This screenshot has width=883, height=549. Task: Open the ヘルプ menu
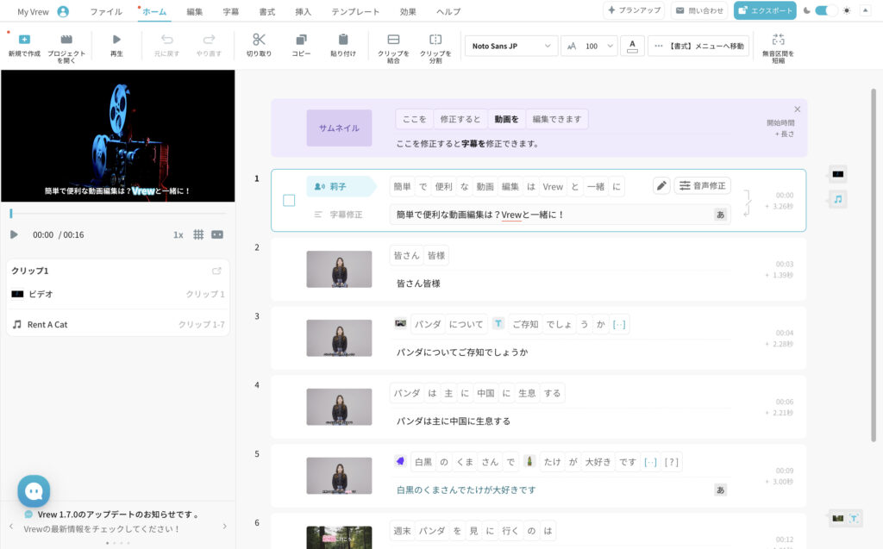[448, 11]
